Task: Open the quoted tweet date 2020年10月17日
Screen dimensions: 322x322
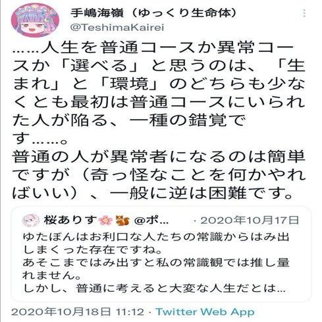Action: pyautogui.click(x=250, y=220)
